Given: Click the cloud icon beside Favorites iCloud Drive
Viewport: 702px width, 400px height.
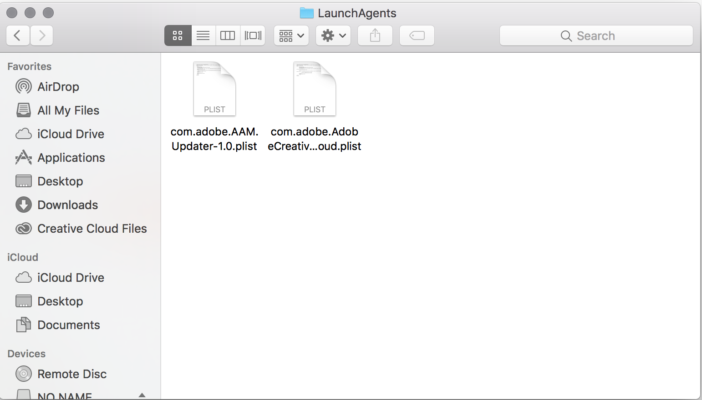Looking at the screenshot, I should [24, 134].
